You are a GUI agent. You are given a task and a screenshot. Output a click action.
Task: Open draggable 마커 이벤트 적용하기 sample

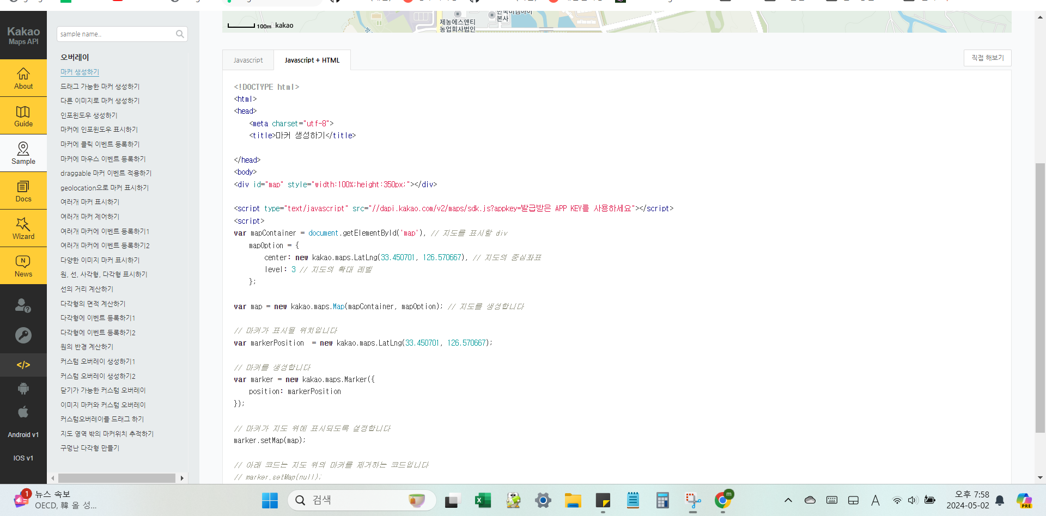coord(106,173)
